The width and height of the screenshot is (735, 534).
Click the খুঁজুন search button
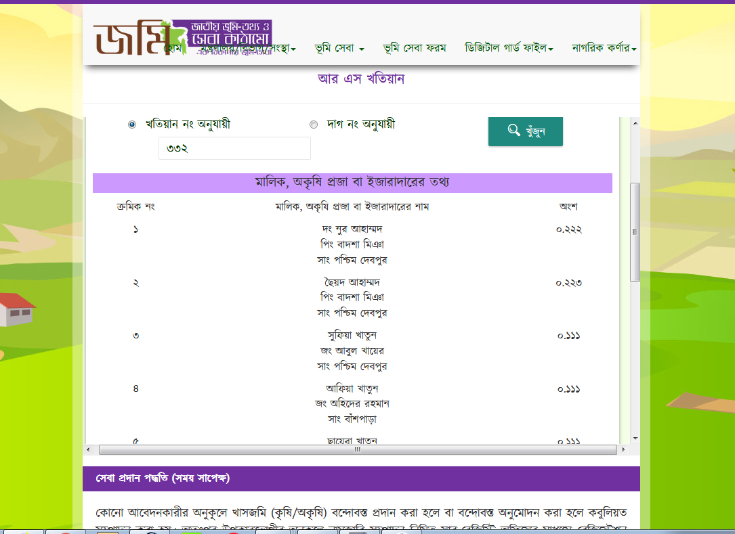[x=526, y=131]
